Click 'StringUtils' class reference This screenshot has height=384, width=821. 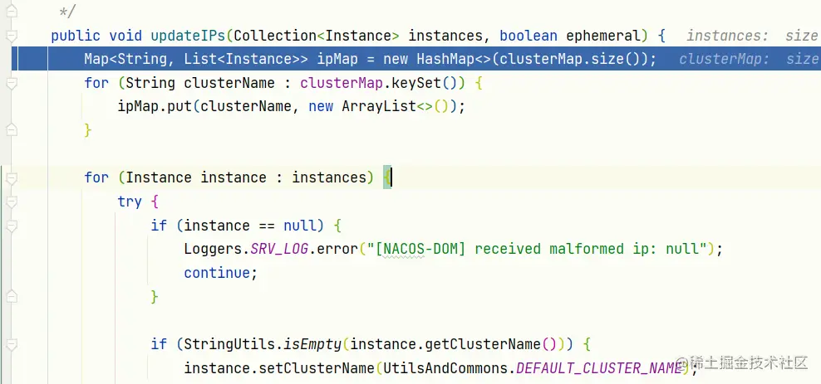tap(229, 344)
